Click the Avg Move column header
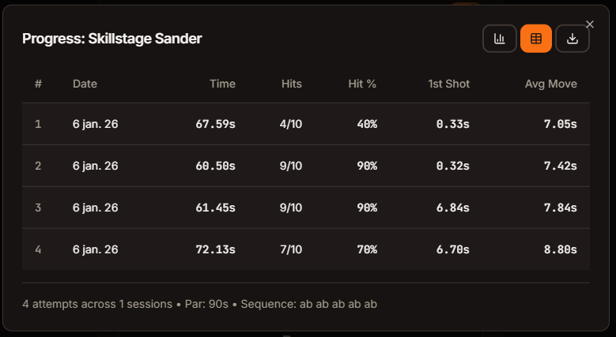Image resolution: width=616 pixels, height=337 pixels. [x=550, y=84]
